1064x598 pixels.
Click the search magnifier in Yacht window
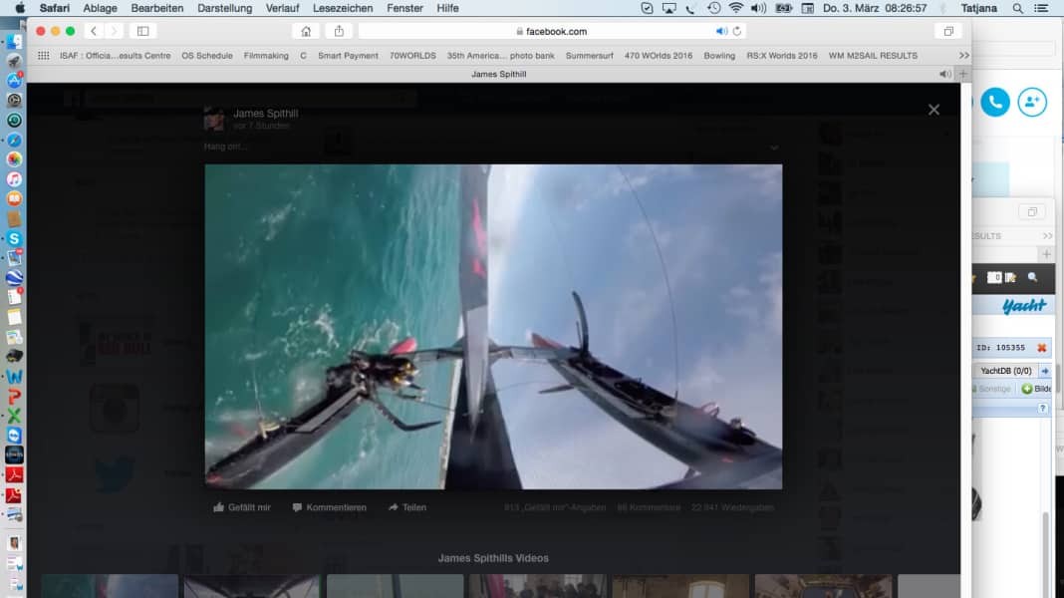[x=1032, y=277]
